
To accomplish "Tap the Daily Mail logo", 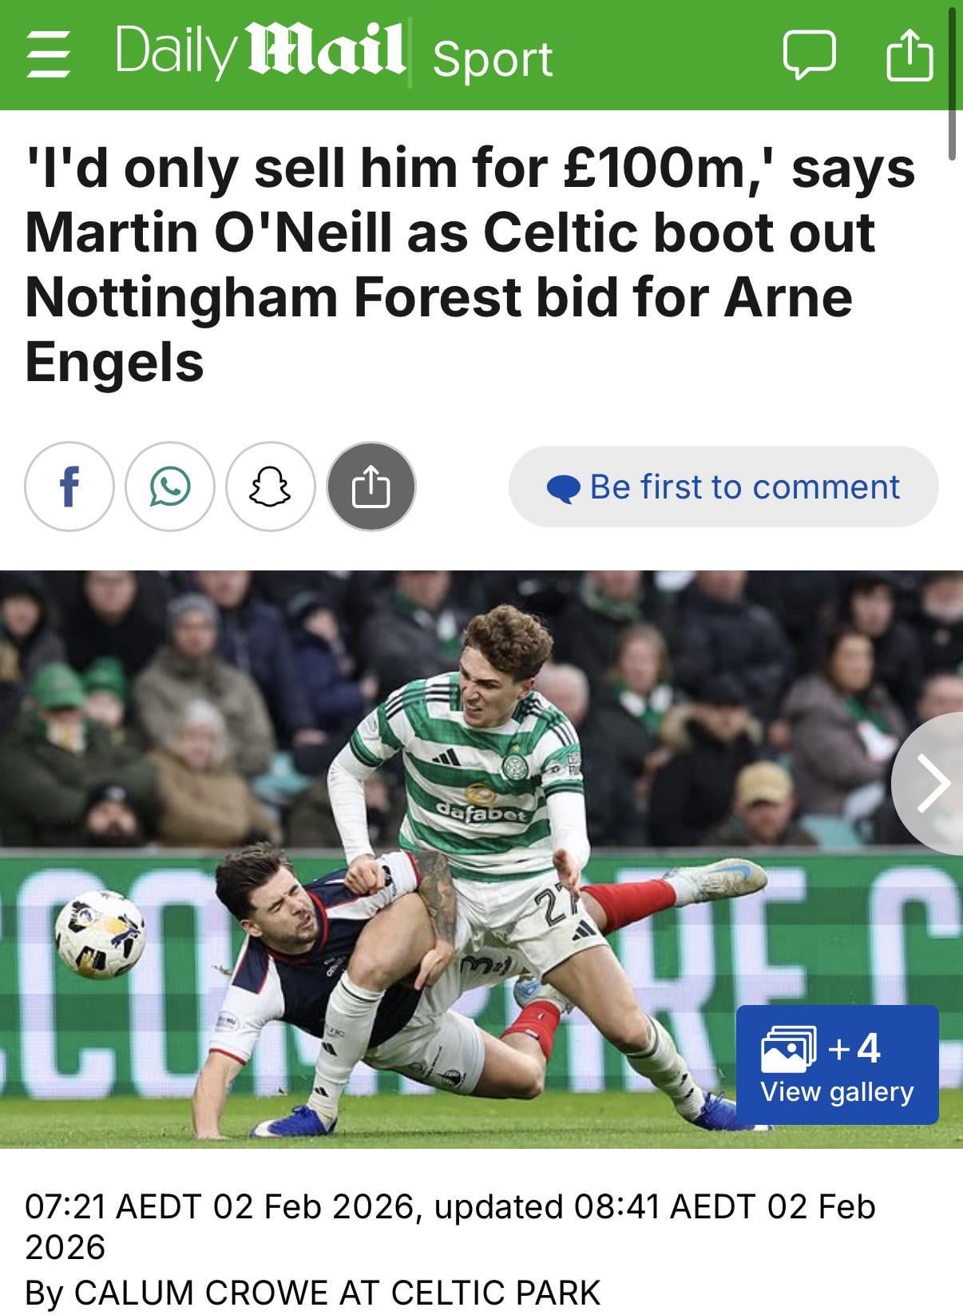I will [x=260, y=53].
